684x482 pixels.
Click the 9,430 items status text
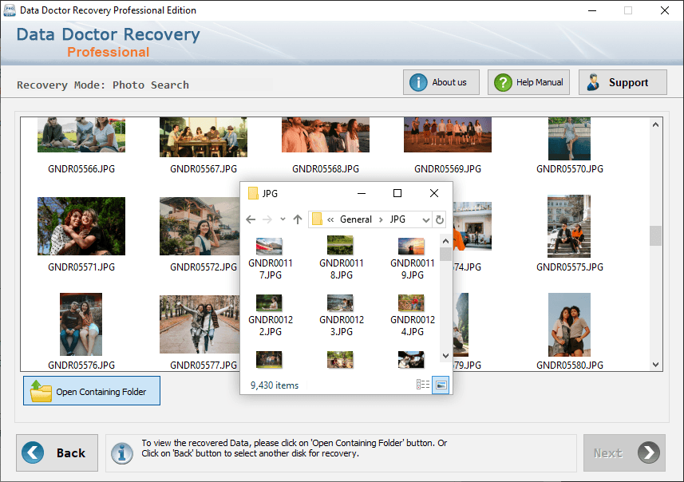[275, 385]
